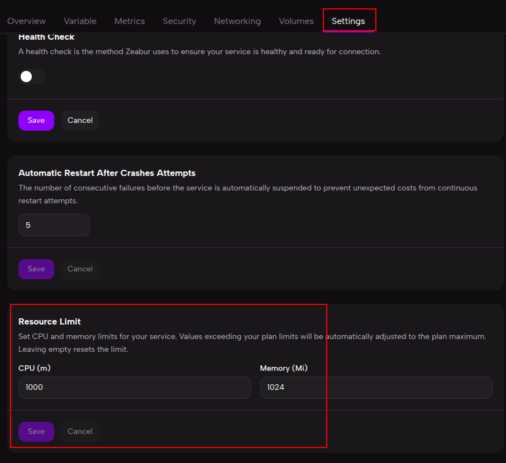Cancel the Health Check changes
The height and width of the screenshot is (463, 506).
pos(80,121)
